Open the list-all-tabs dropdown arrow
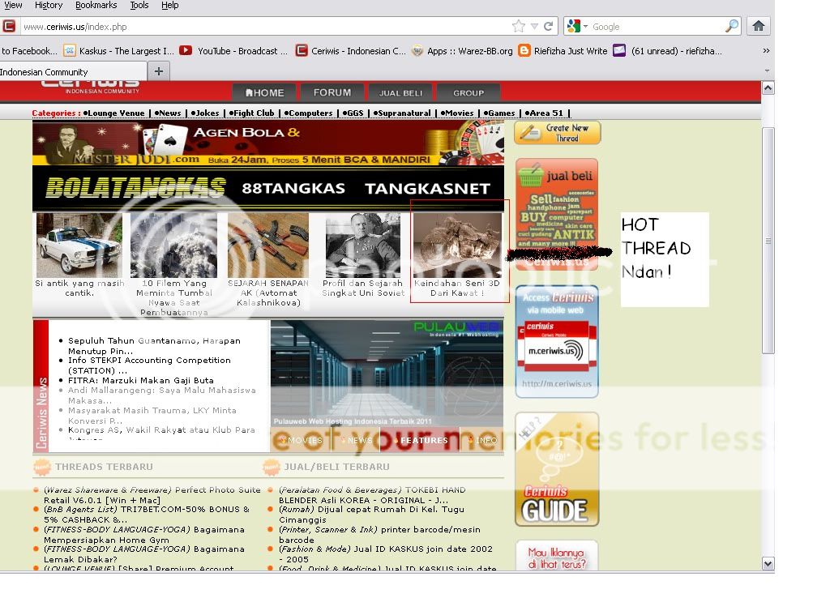Screen dimensions: 830x598 coord(767,70)
